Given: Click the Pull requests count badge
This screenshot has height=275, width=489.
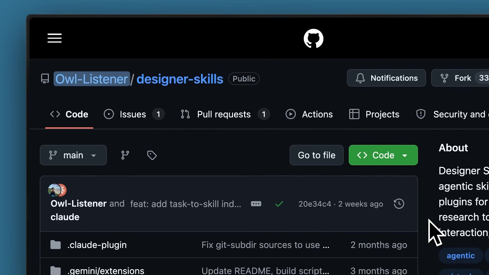Looking at the screenshot, I should [x=264, y=114].
